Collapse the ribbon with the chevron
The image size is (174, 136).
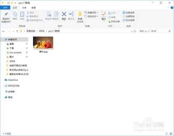coord(168,8)
